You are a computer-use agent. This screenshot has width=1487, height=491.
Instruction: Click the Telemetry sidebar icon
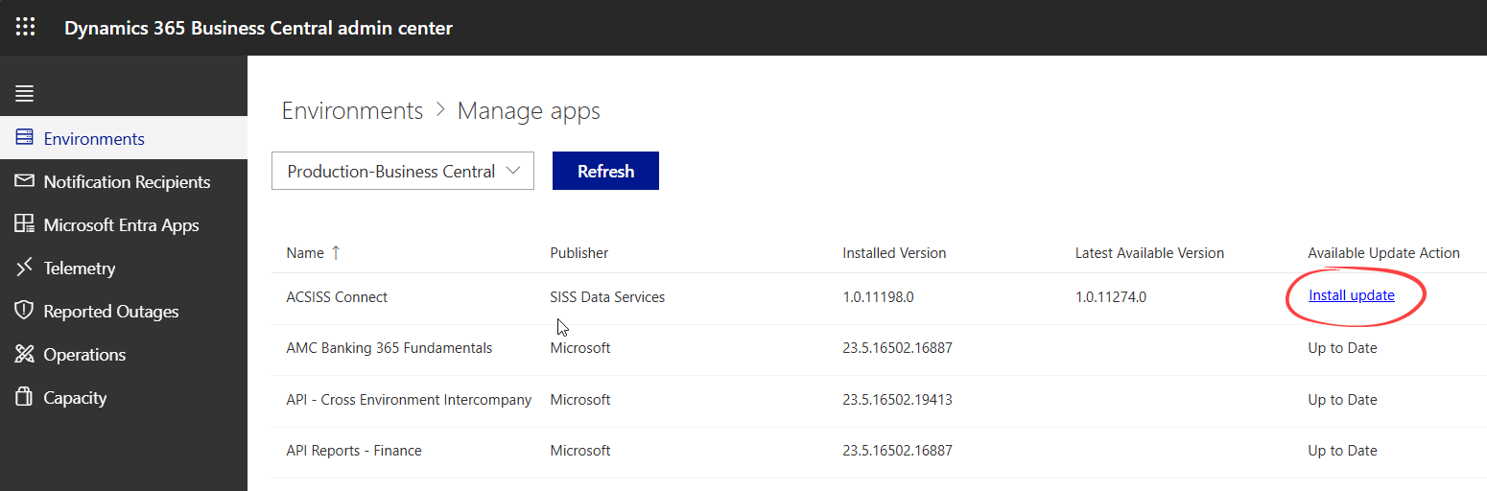coord(25,268)
